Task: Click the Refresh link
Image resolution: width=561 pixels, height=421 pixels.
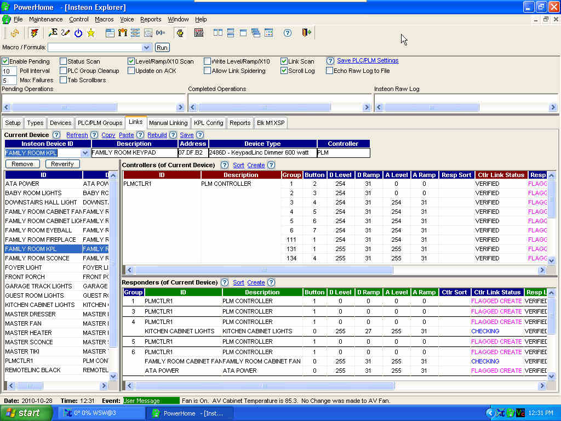Action: [77, 135]
